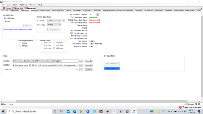Screen dimensions: 203x114
Task: Launch Microsoft Edge from the taskbar
Action: pyautogui.click(x=75, y=111)
